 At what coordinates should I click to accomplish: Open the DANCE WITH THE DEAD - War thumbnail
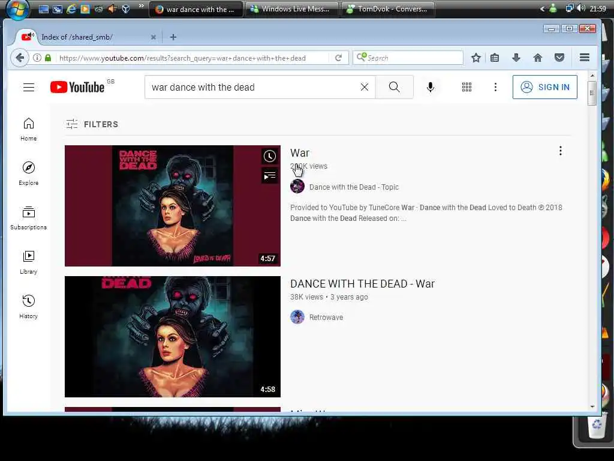coord(173,337)
